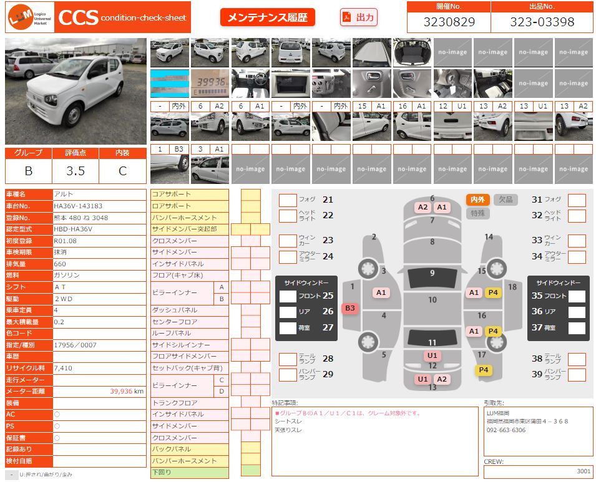Screen dimensions: 596x482
Task: Toggle the サイドウィンドー フロント 25 box
Action: pos(288,296)
